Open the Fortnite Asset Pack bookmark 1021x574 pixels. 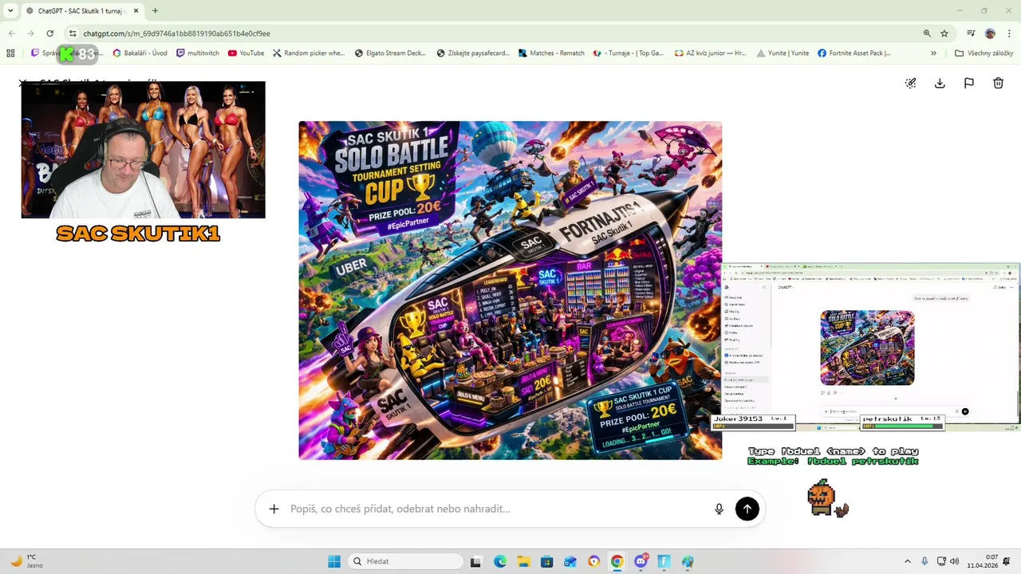pos(853,53)
